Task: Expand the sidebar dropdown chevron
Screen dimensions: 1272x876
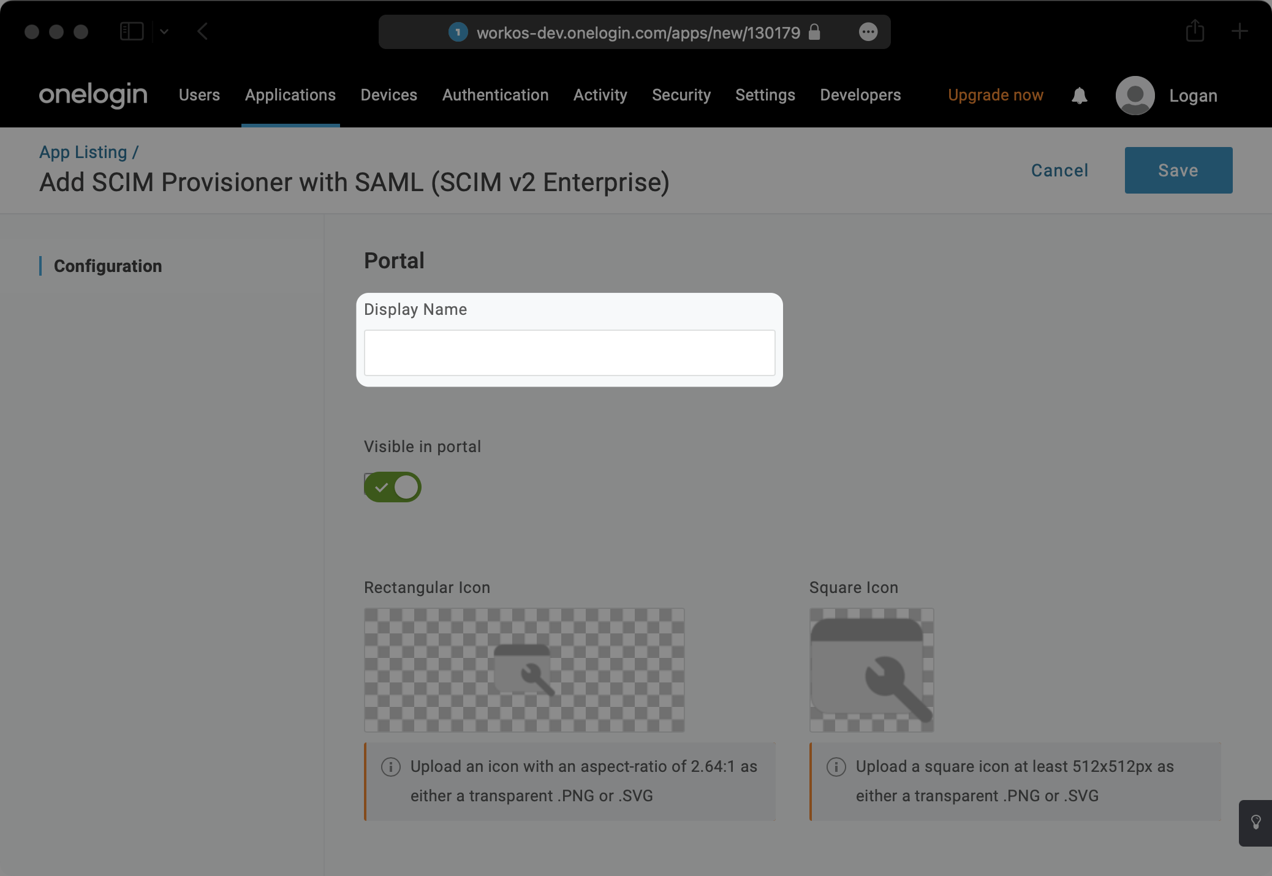Action: click(x=164, y=31)
